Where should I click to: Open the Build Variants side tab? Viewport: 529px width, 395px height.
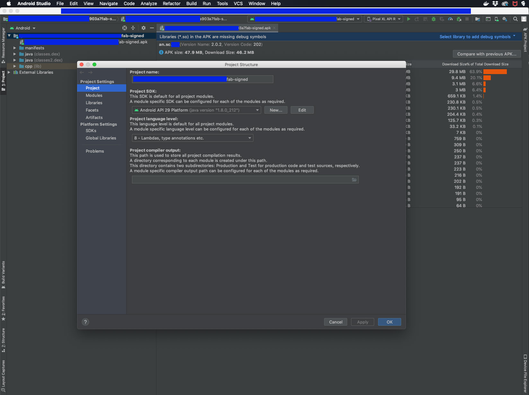tap(3, 274)
